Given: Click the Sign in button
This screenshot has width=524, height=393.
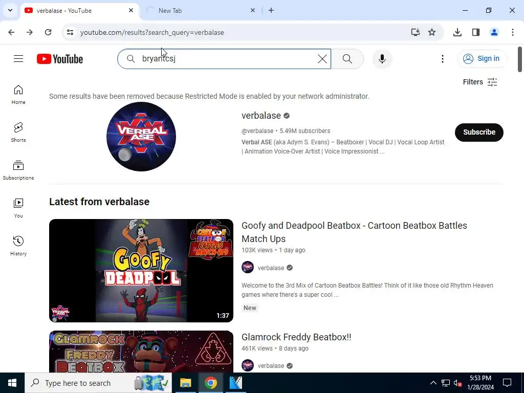Looking at the screenshot, I should pyautogui.click(x=482, y=58).
